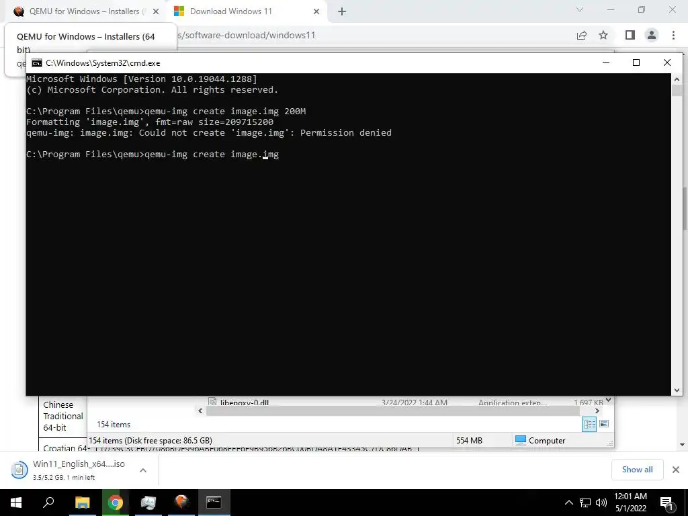The width and height of the screenshot is (688, 516).
Task: Open Google Chrome from taskbar
Action: [x=115, y=503]
